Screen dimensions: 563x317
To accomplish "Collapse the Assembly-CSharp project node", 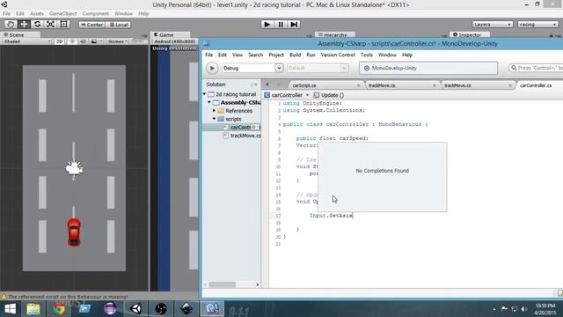I will click(x=209, y=102).
